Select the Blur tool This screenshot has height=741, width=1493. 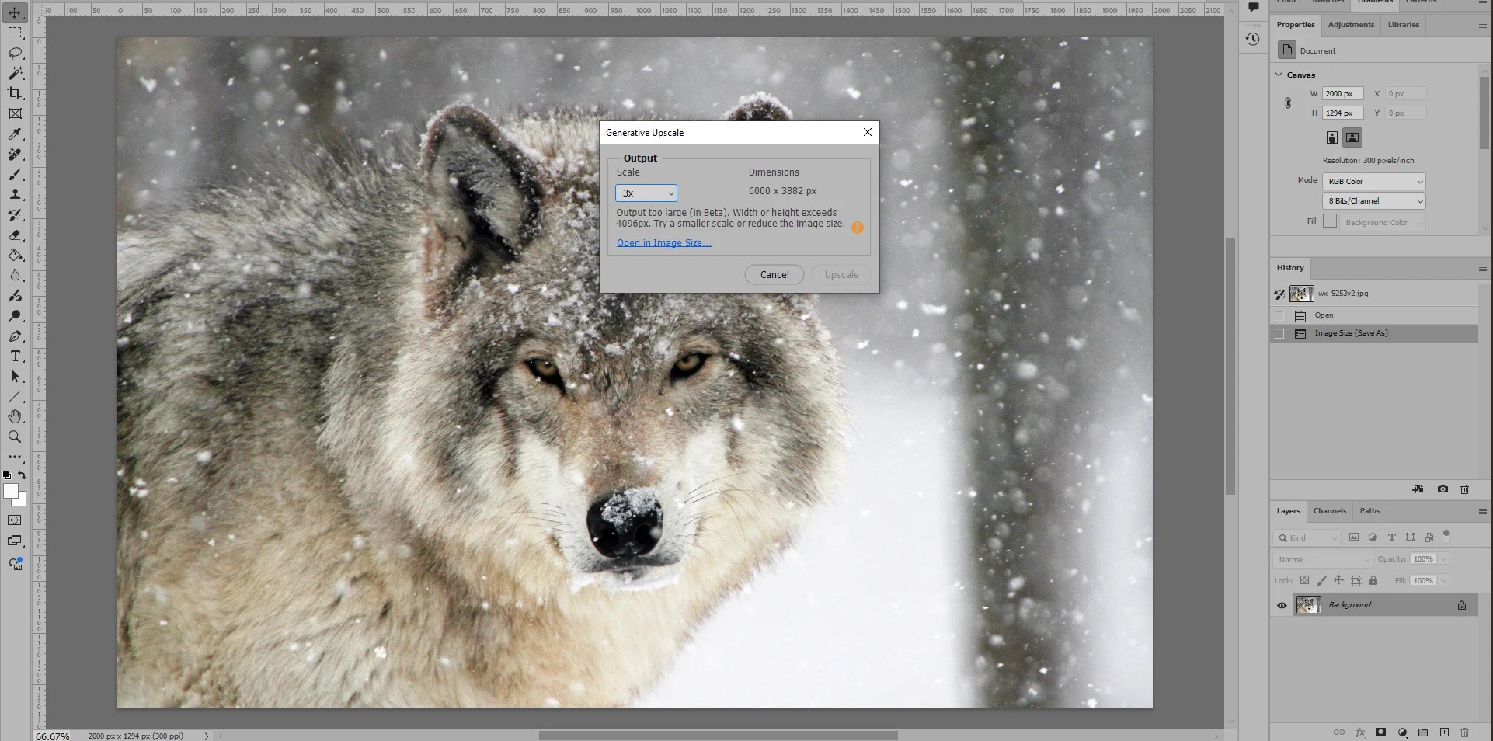[15, 276]
